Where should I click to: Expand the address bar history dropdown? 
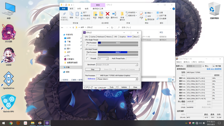pos(107,27)
